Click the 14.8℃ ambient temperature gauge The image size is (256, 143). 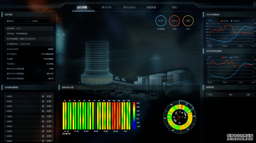tap(161, 21)
